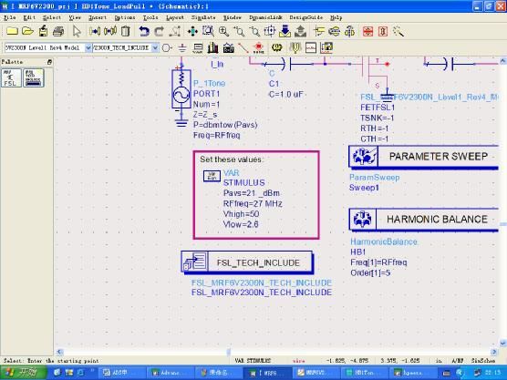Pick the Insert Wire tool
This screenshot has height=380, width=507.
tap(243, 48)
